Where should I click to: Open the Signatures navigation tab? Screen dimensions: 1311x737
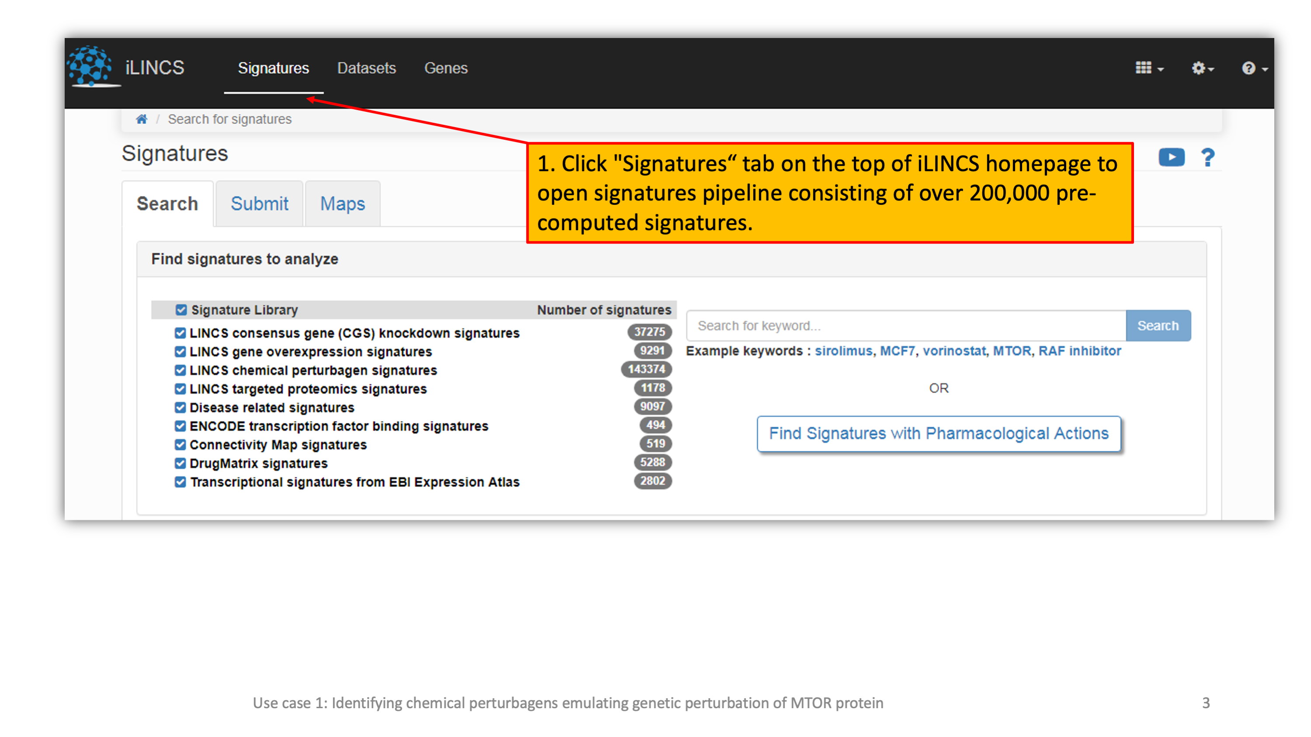click(273, 68)
